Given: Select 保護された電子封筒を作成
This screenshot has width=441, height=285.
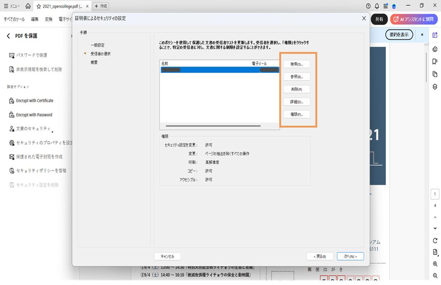Looking at the screenshot, I should pyautogui.click(x=36, y=157).
